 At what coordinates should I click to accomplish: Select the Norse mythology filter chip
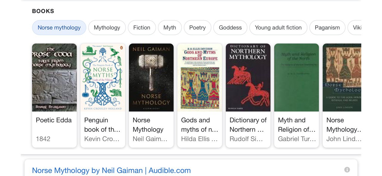(x=59, y=28)
